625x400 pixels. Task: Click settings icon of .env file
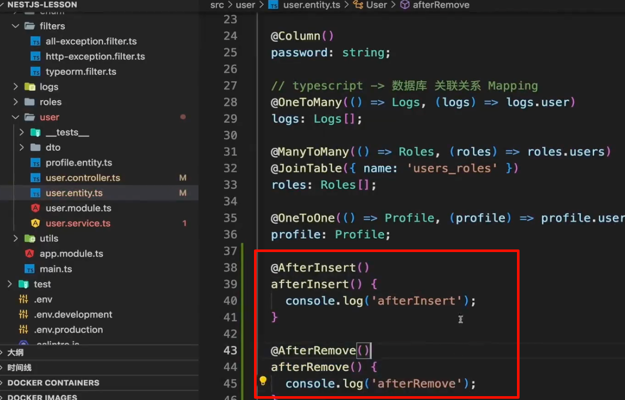pos(23,299)
